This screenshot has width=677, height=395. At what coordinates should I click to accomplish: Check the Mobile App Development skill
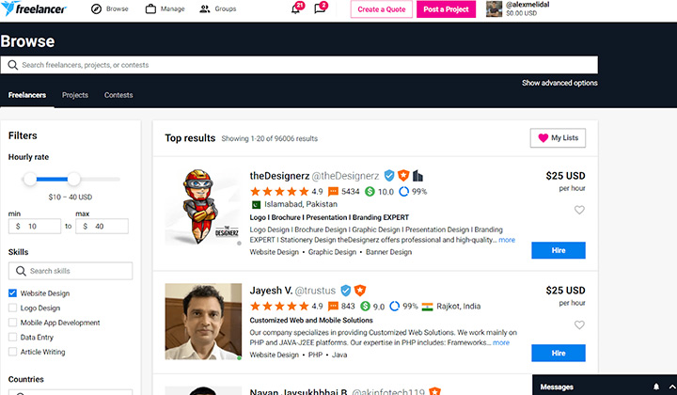(x=12, y=323)
